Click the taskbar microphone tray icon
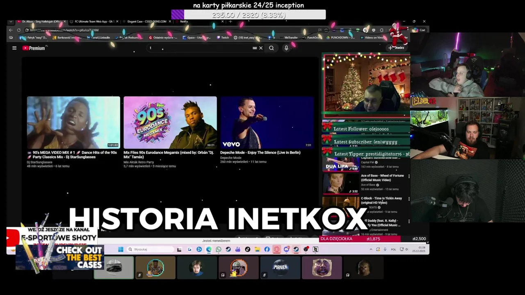525x295 pixels. 385,250
